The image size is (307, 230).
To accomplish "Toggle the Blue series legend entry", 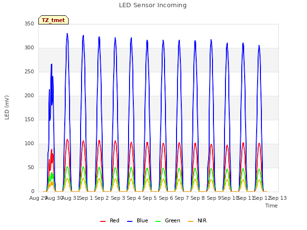I will (138, 220).
